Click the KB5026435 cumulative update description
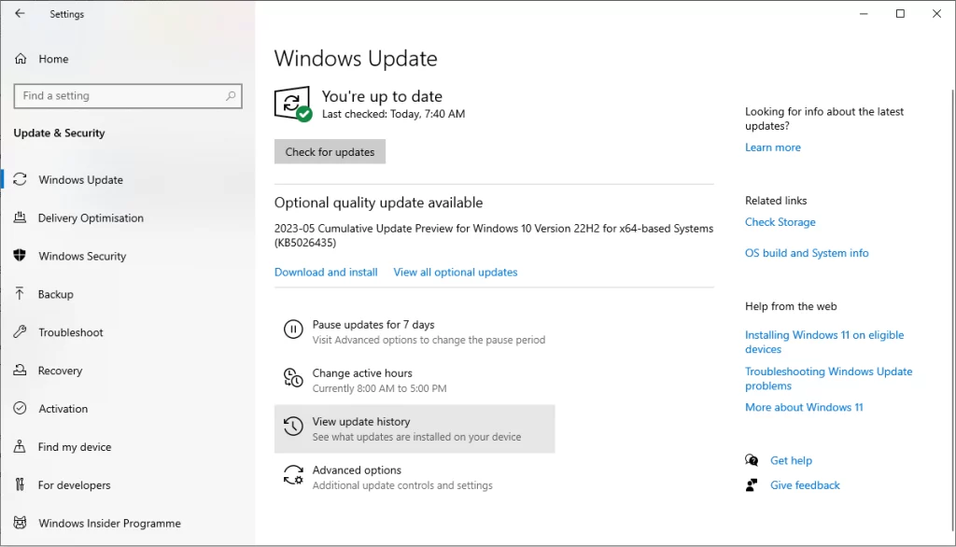This screenshot has height=547, width=956. [x=493, y=235]
